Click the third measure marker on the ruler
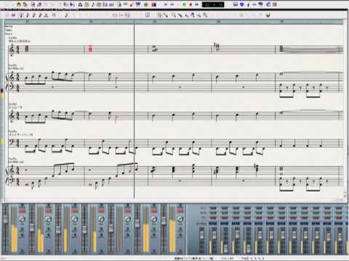This screenshot has width=349, height=261. [155, 22]
